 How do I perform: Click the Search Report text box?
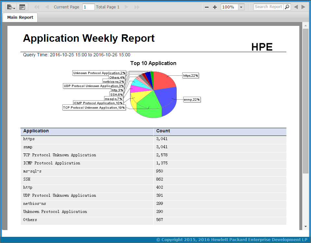click(x=269, y=7)
